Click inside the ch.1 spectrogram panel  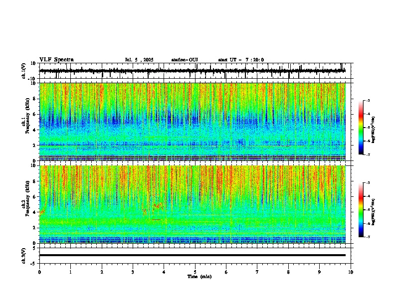click(193, 122)
